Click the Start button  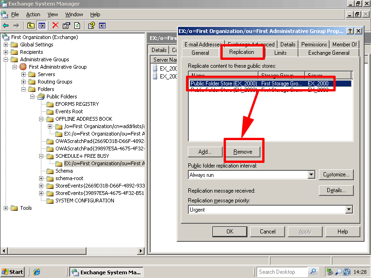click(13, 272)
